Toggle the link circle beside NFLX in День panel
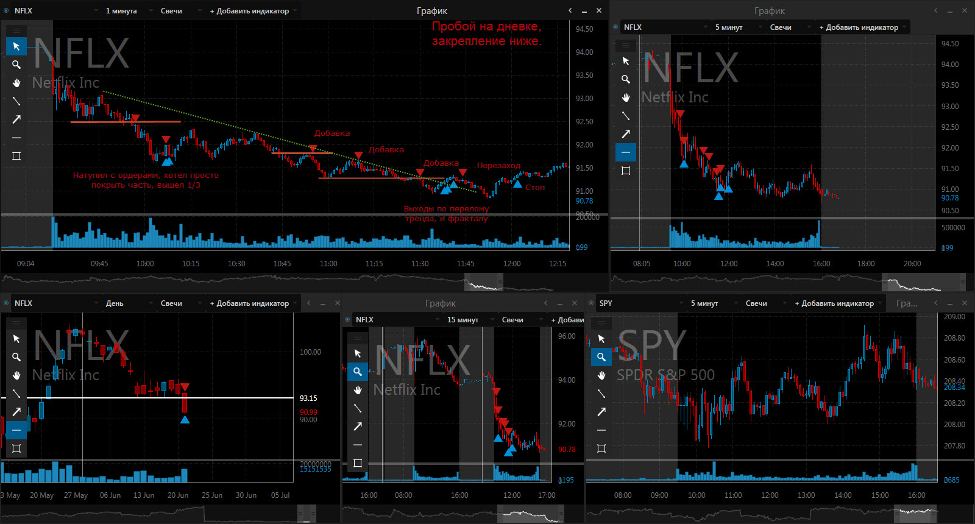Viewport: 975px width, 524px height. pos(6,303)
